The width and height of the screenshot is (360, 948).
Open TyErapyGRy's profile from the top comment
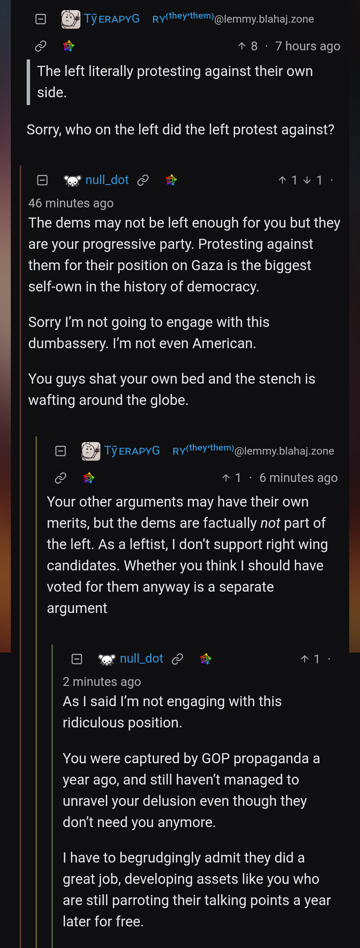pos(112,19)
